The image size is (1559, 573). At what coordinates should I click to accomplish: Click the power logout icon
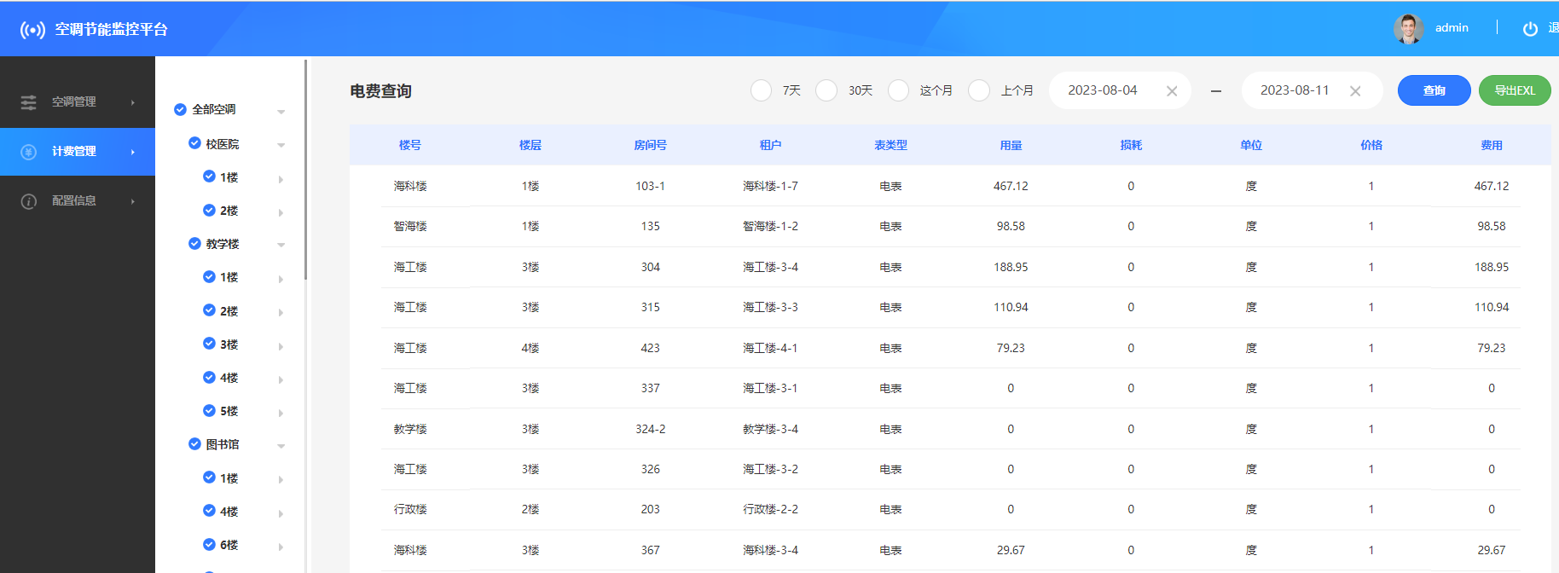point(1530,29)
